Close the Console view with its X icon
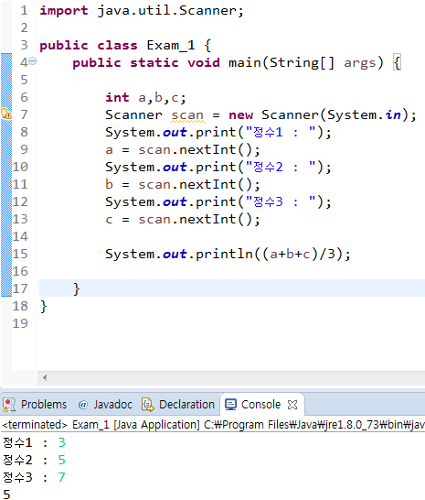Image resolution: width=425 pixels, height=500 pixels. pos(292,405)
